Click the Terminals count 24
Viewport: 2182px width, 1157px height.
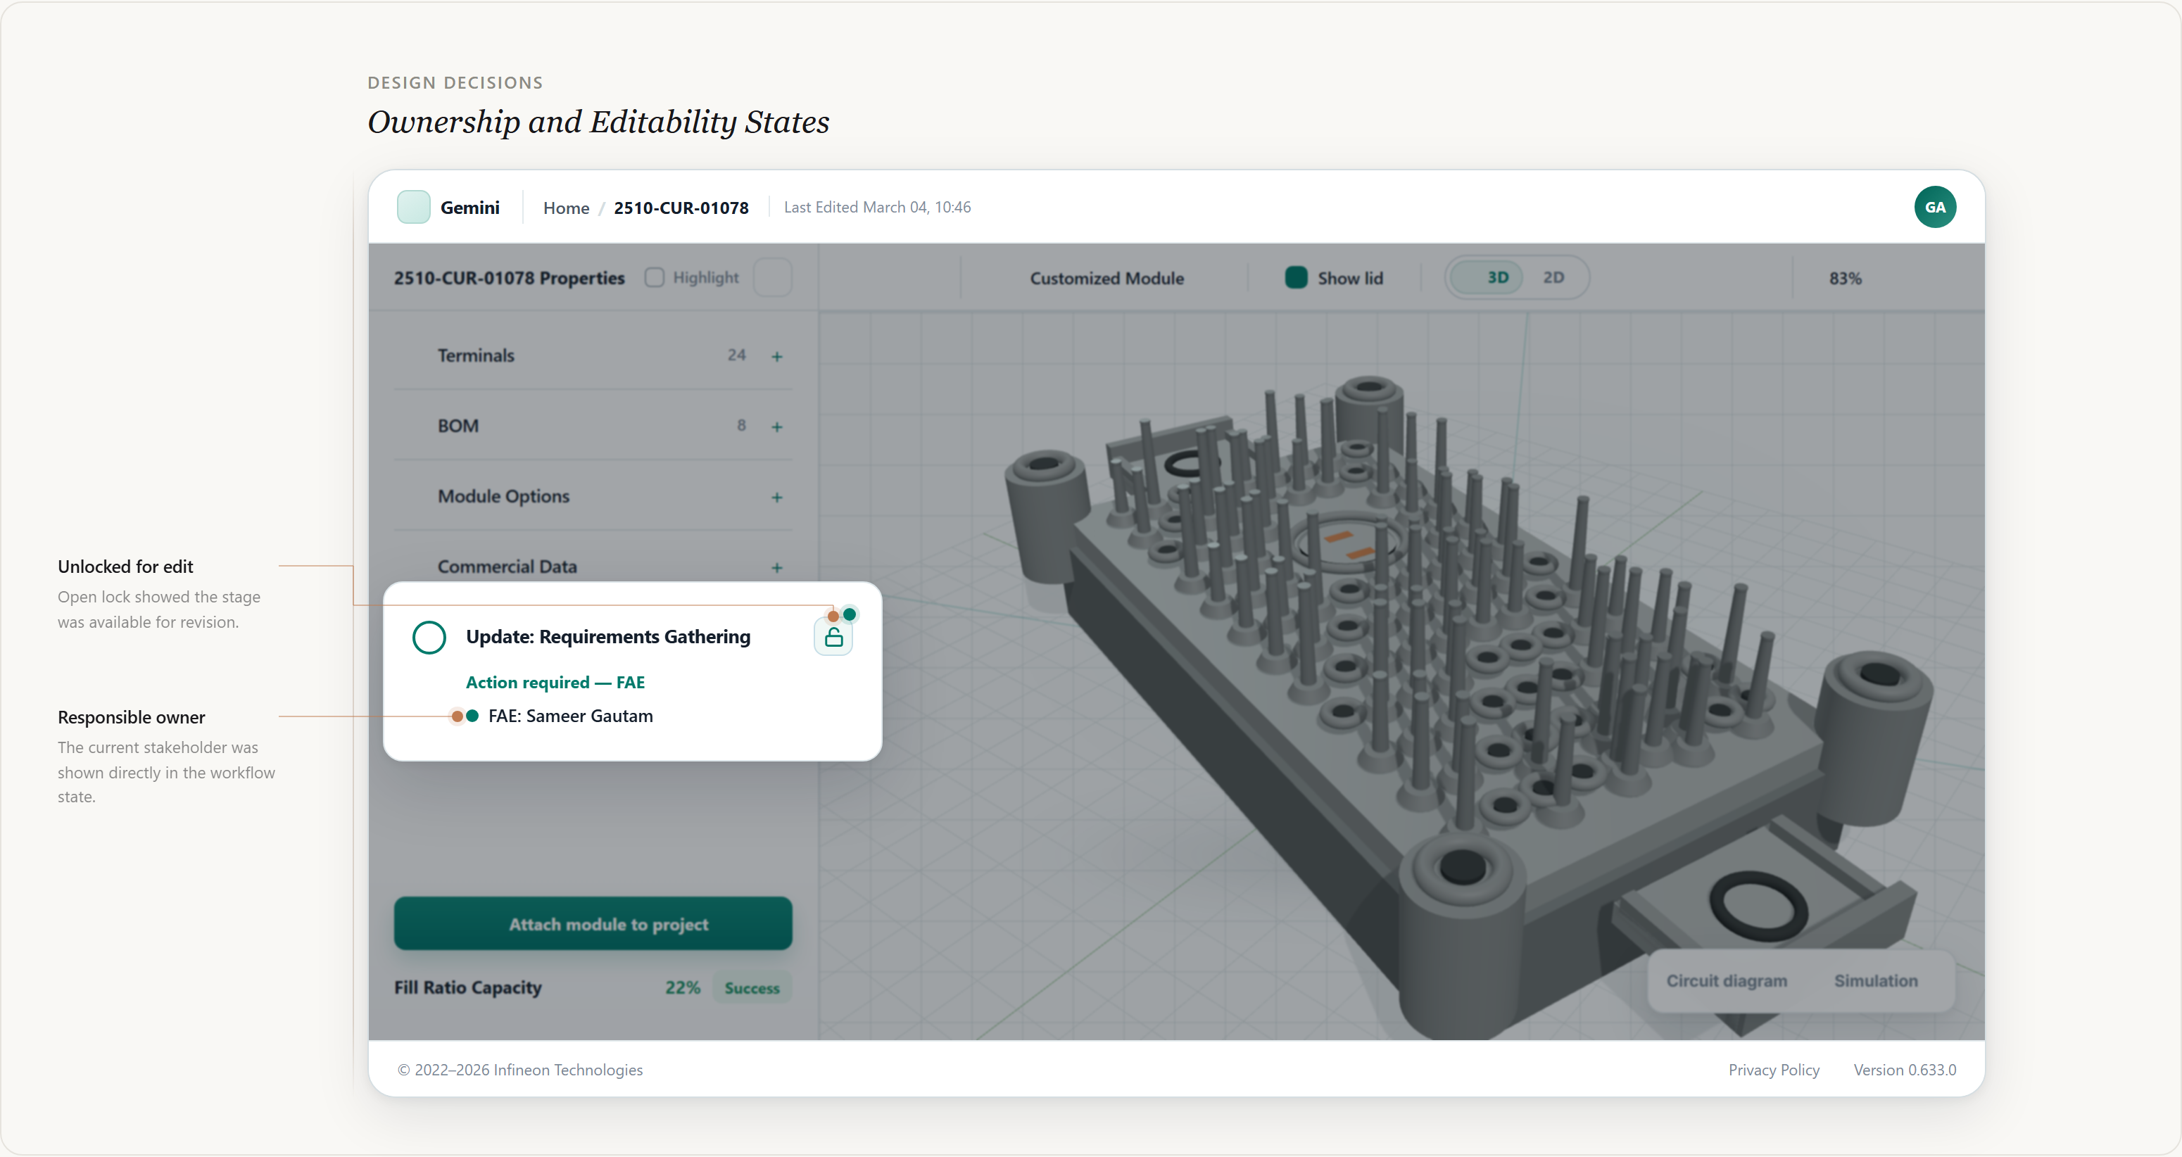[736, 355]
